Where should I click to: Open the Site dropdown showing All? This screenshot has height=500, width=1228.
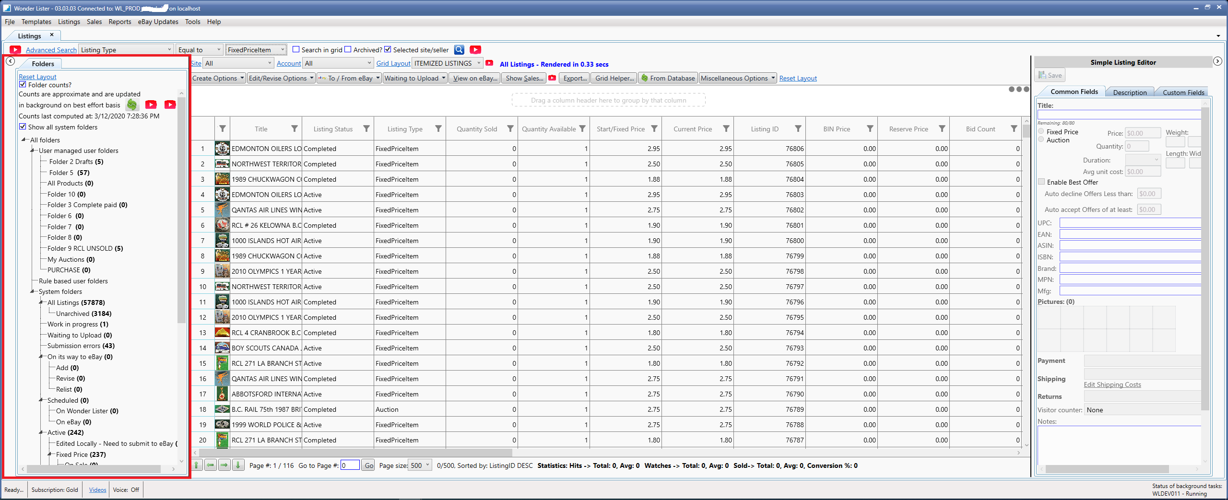click(x=238, y=63)
